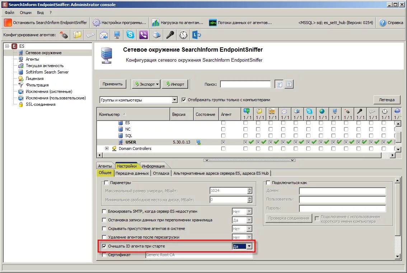This screenshot has height=273, width=407.
Task: Open the mail envelope agent configuration icon
Action: point(104,35)
